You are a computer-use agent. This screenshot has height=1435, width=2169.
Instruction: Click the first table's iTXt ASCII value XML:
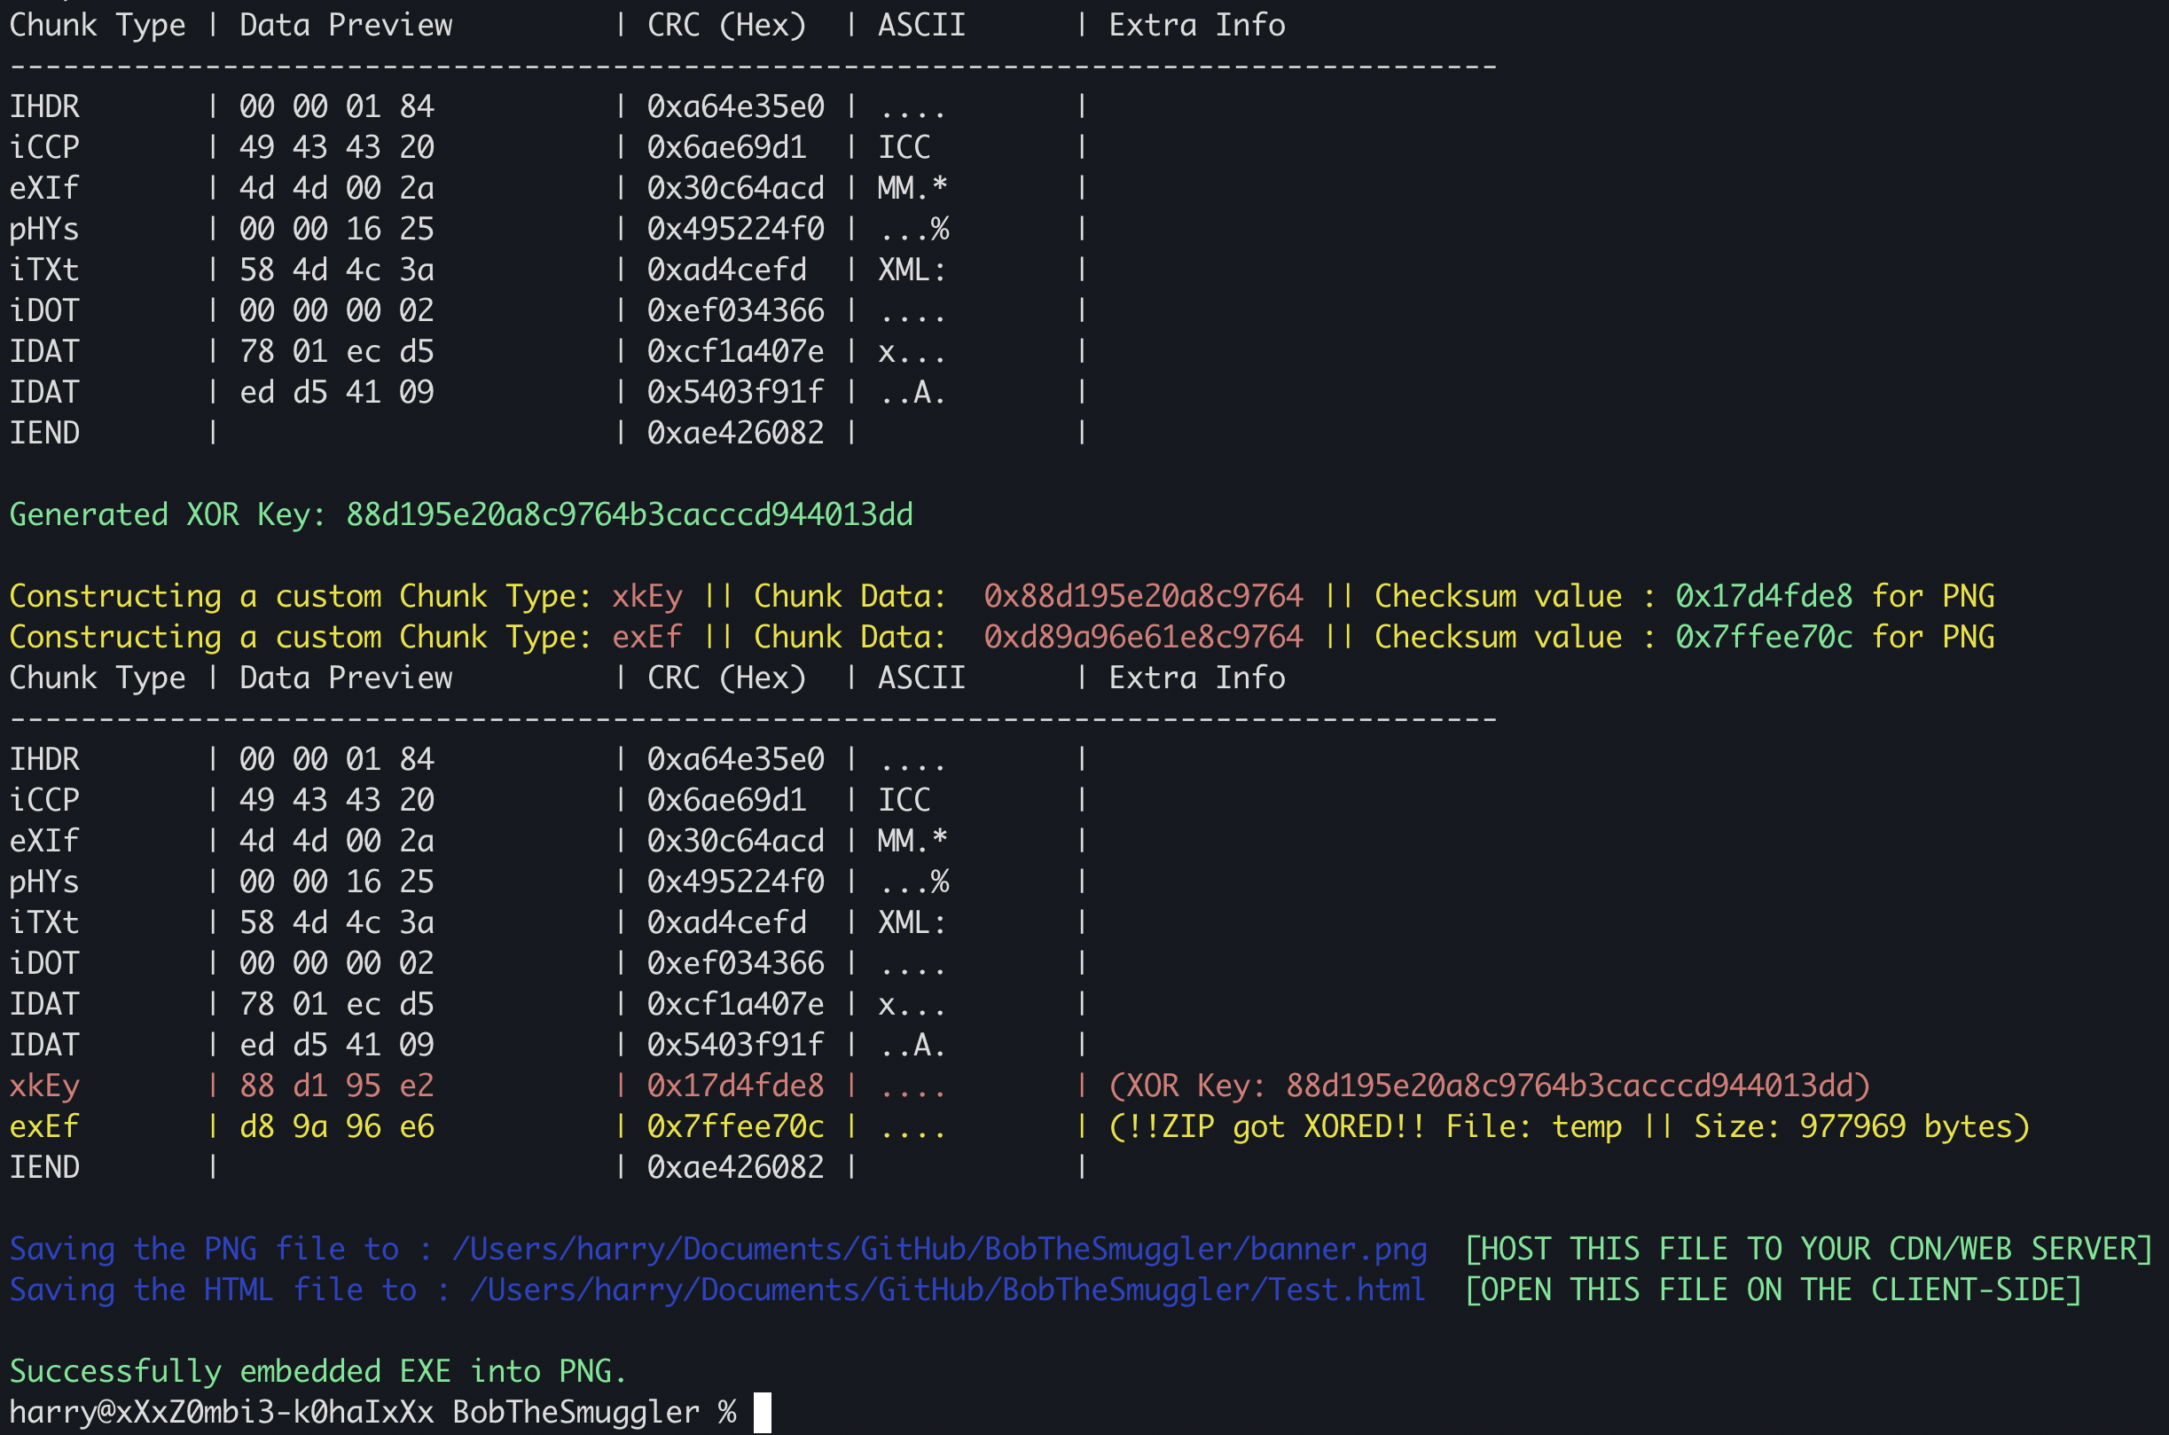click(x=912, y=270)
